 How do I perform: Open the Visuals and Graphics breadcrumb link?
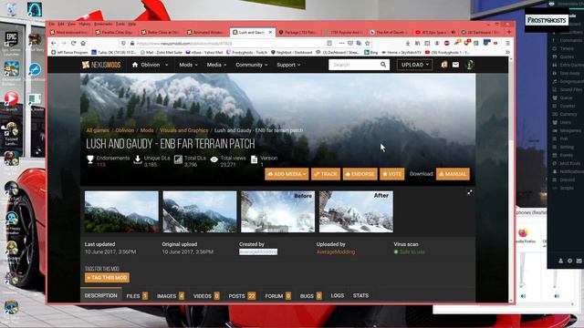click(x=184, y=130)
